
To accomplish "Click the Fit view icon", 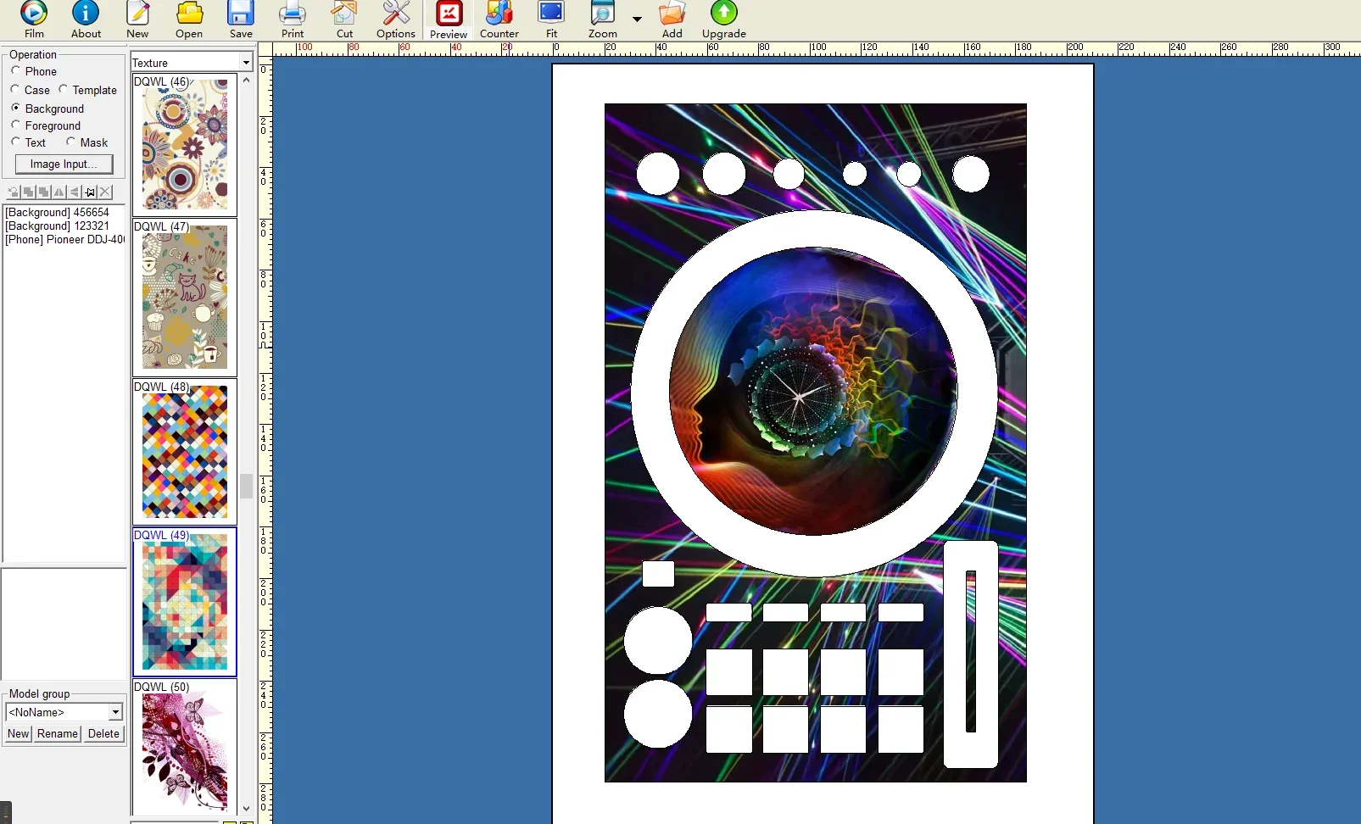I will click(x=551, y=20).
